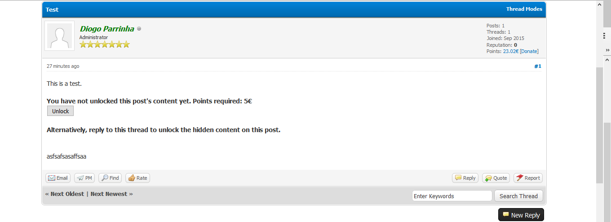Click the New Reply button
The image size is (611, 222).
point(521,215)
